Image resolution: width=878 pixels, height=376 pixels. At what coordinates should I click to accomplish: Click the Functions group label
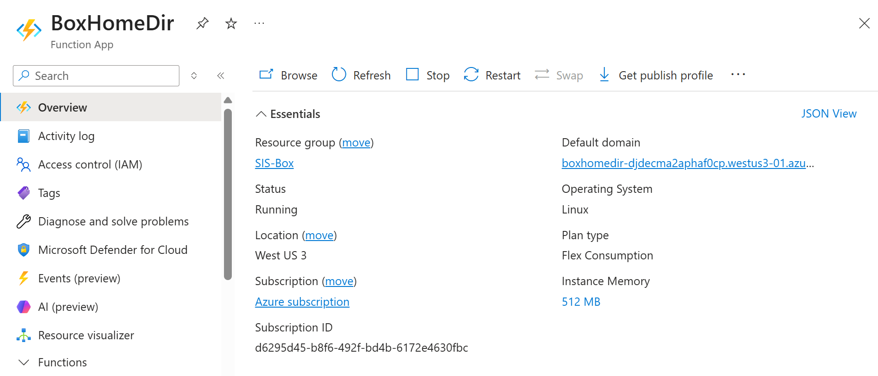(63, 362)
